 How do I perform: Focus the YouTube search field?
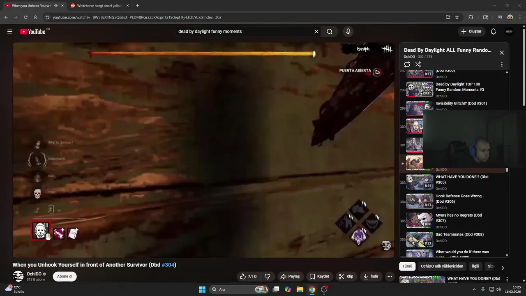[x=245, y=31]
